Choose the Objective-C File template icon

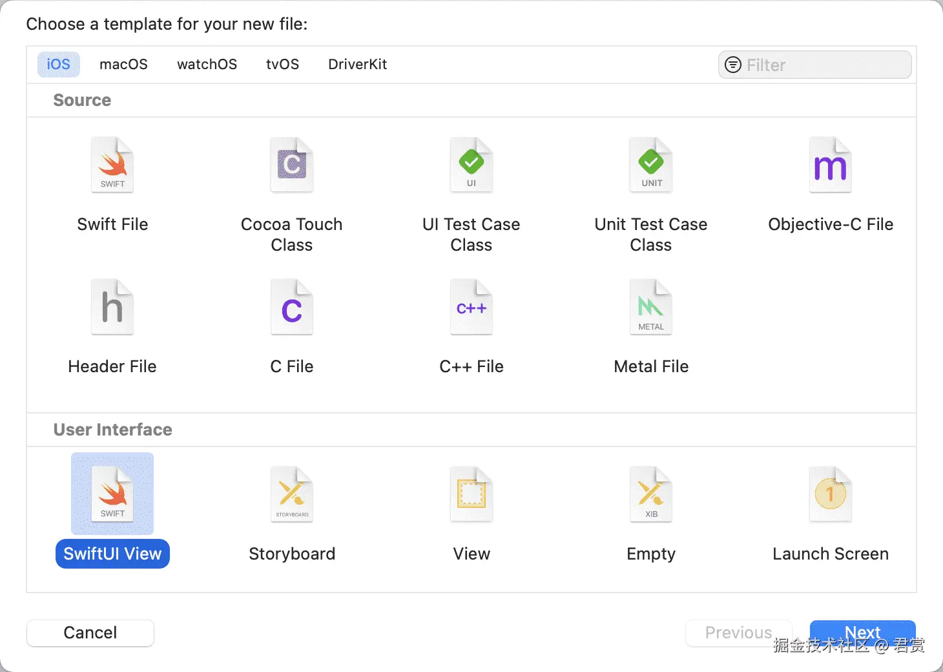click(831, 165)
